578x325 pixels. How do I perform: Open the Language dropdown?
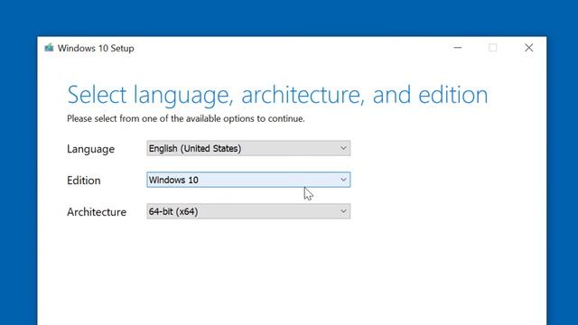point(248,148)
